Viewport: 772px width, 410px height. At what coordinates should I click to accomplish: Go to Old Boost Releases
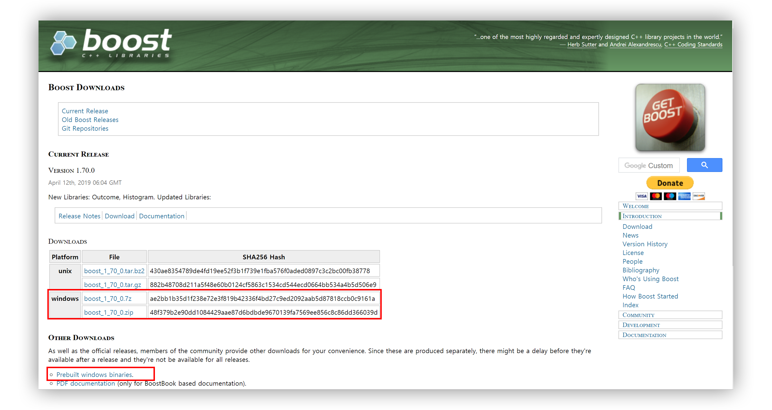pos(90,120)
